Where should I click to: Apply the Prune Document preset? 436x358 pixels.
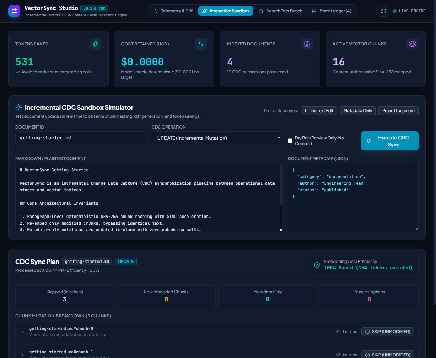[x=399, y=111]
